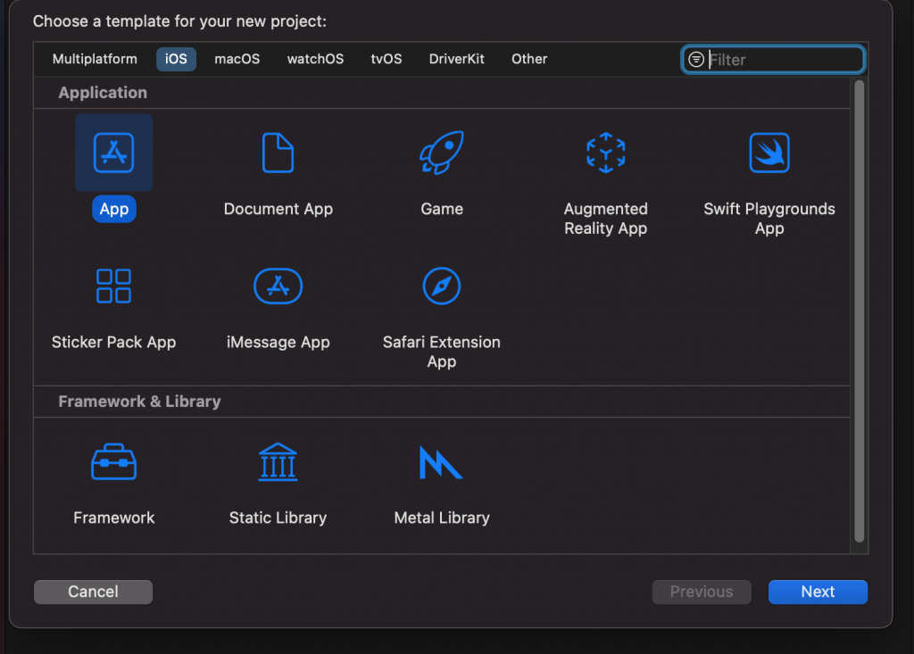914x654 pixels.
Task: Click the 'Metal Library' label
Action: 442,517
